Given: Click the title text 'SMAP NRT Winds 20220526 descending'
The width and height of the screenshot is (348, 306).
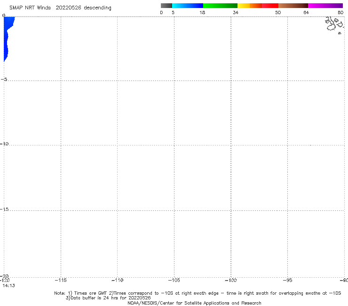Looking at the screenshot, I should [60, 8].
